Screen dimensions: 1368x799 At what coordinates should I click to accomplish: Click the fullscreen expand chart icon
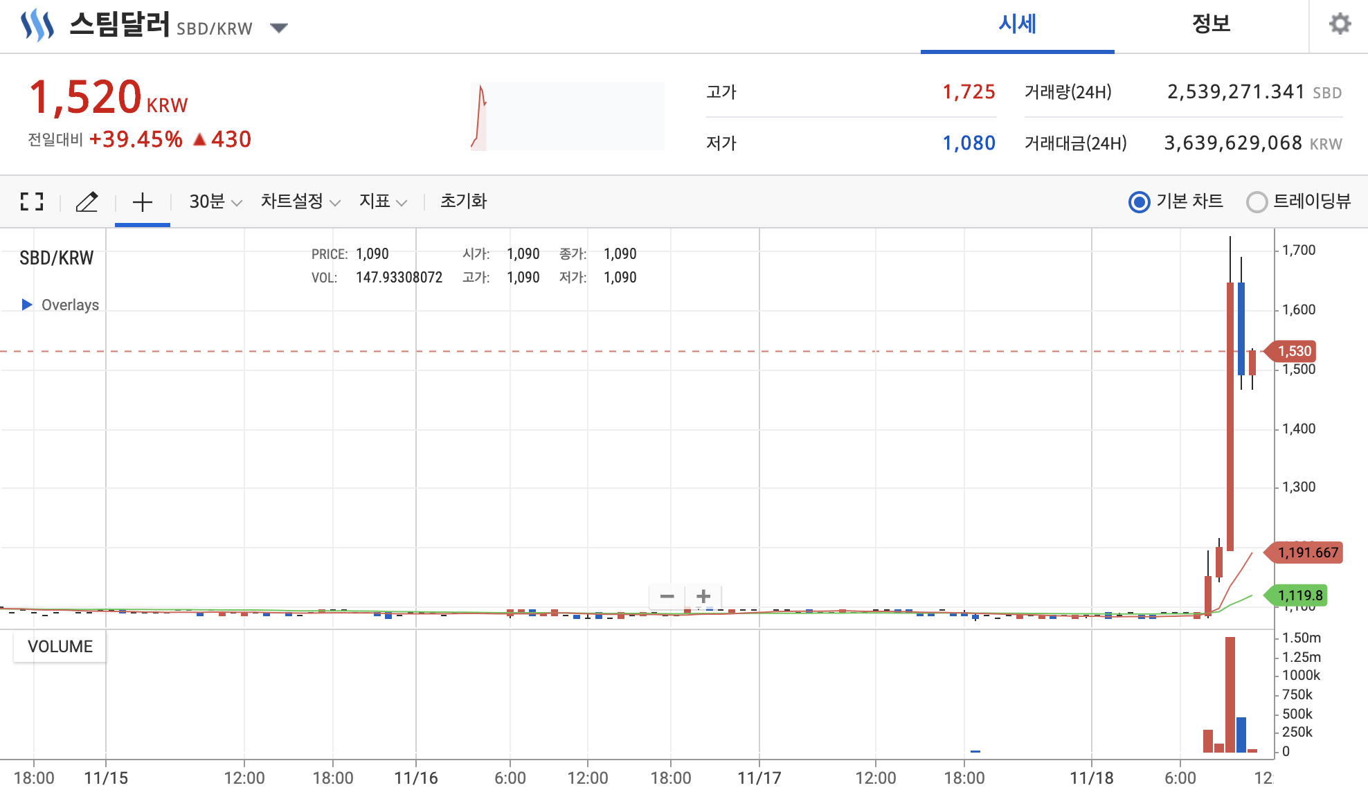pos(32,201)
